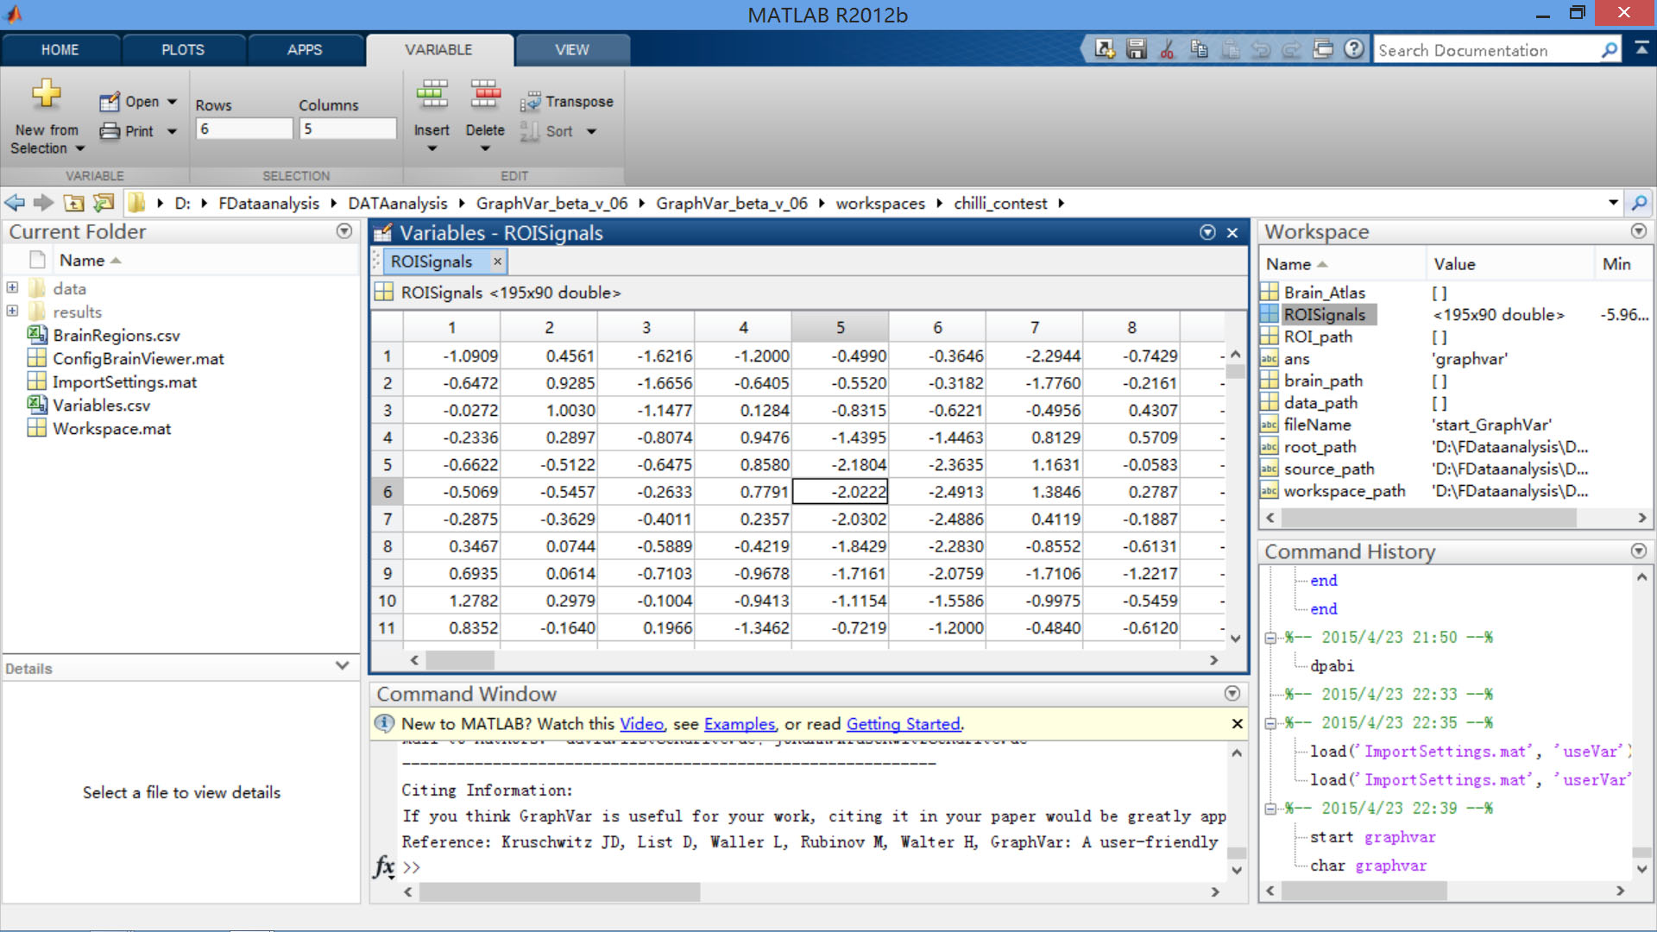
Task: Select ROISignals variable in Workspace
Action: click(x=1324, y=314)
